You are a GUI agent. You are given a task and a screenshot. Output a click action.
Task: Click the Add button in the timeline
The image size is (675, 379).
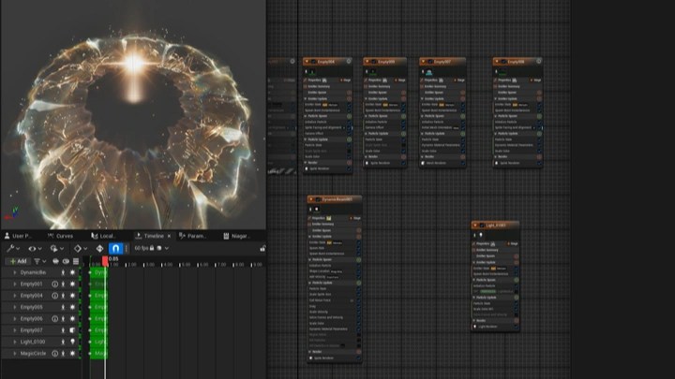(x=17, y=261)
